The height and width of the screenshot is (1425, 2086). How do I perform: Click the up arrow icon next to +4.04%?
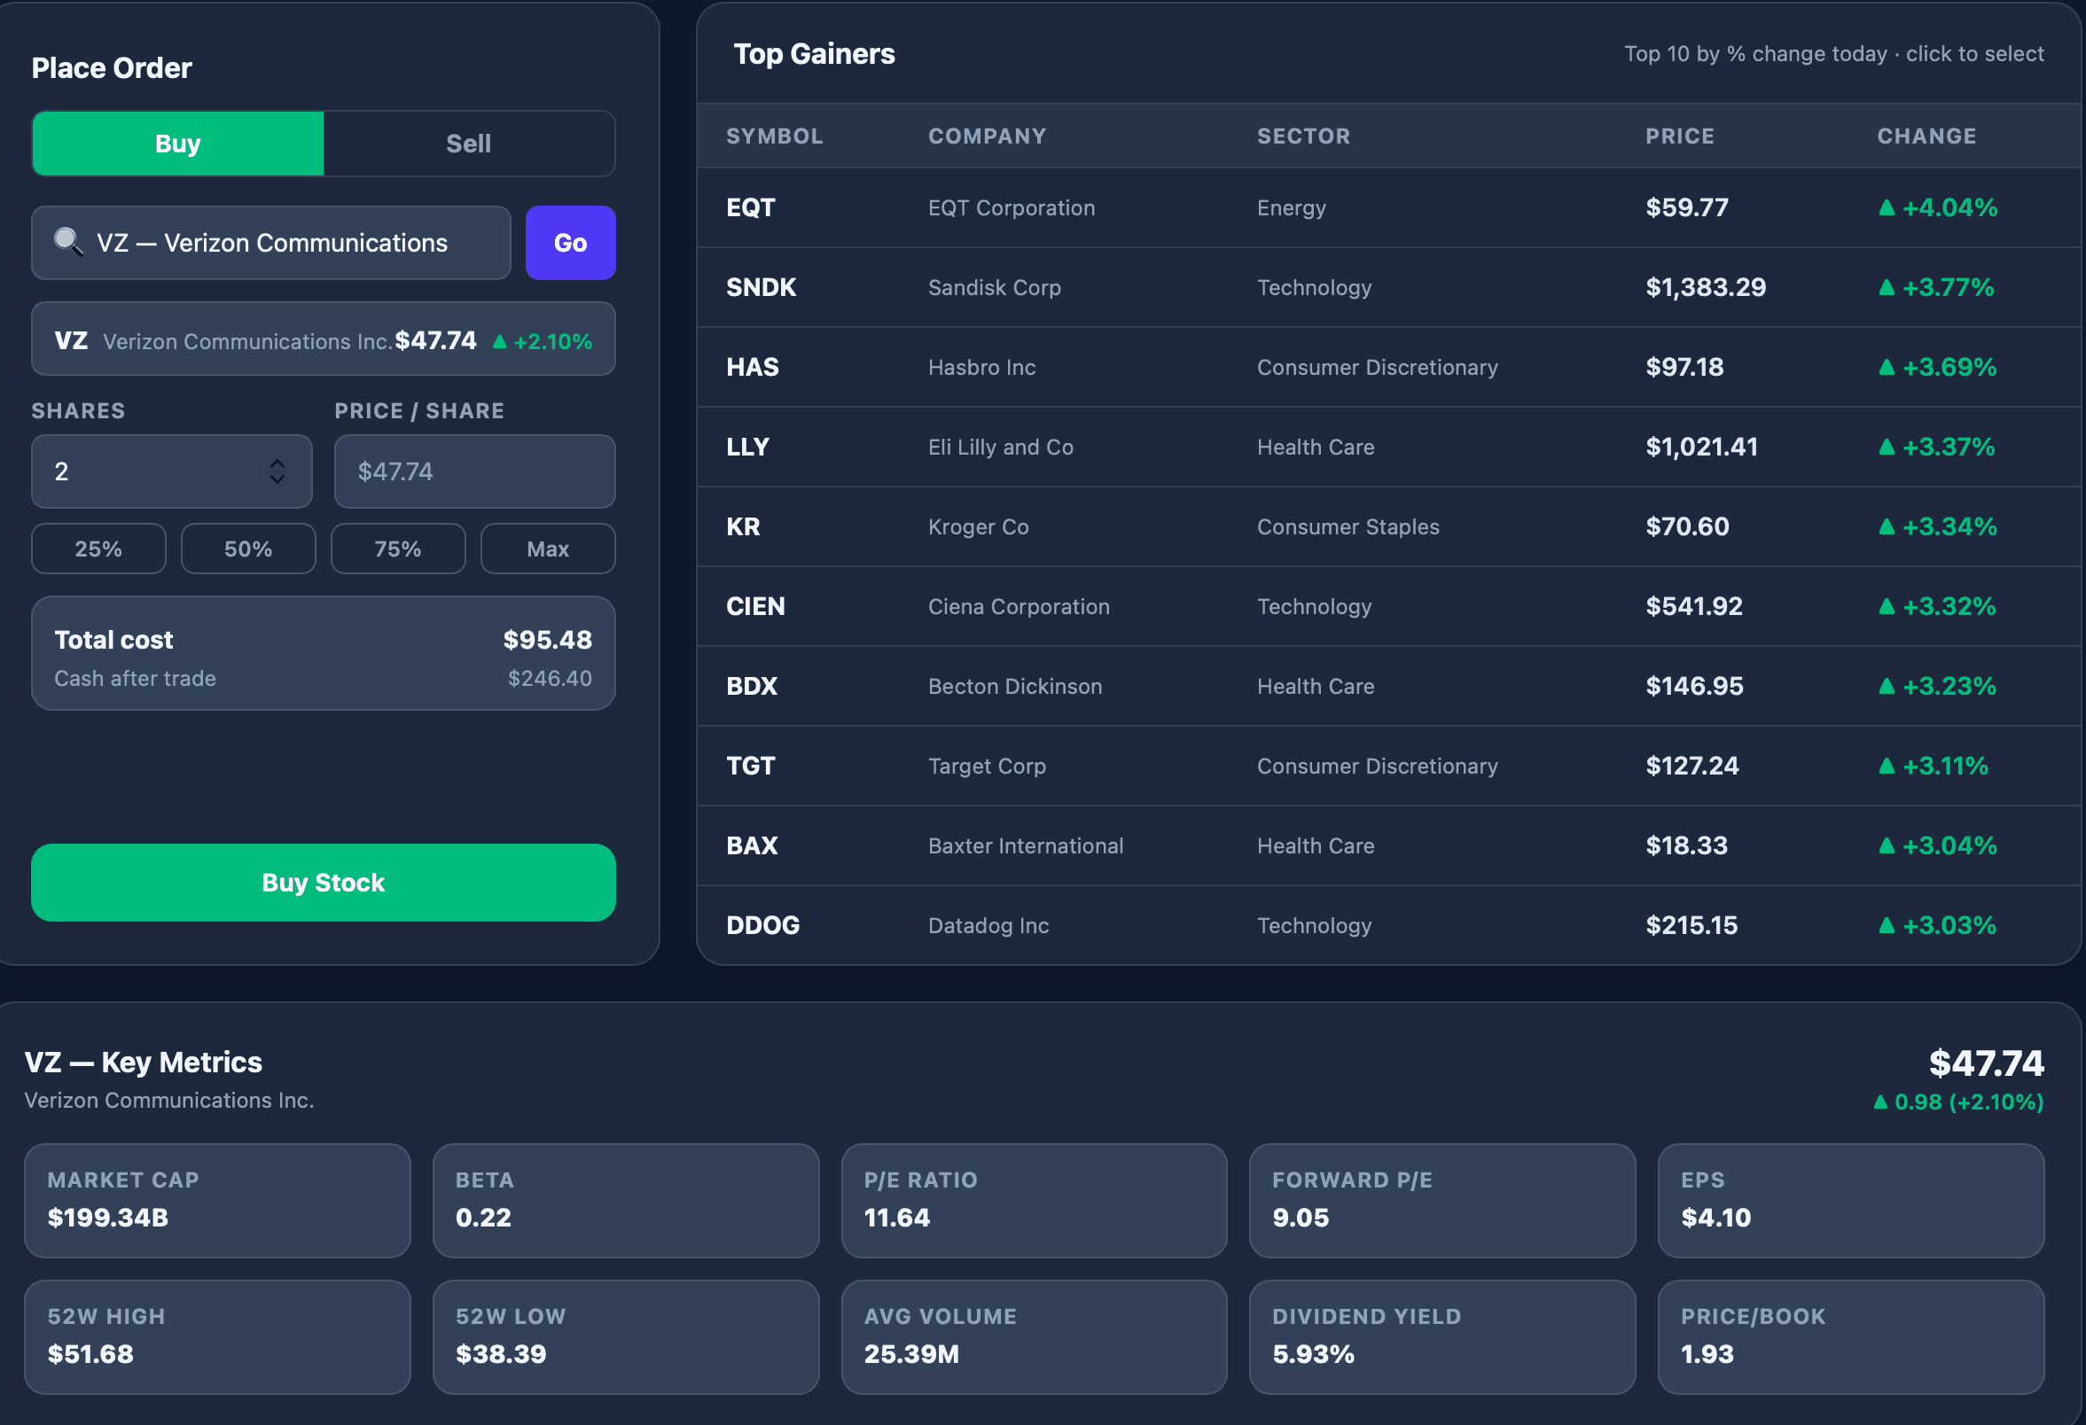click(1887, 208)
